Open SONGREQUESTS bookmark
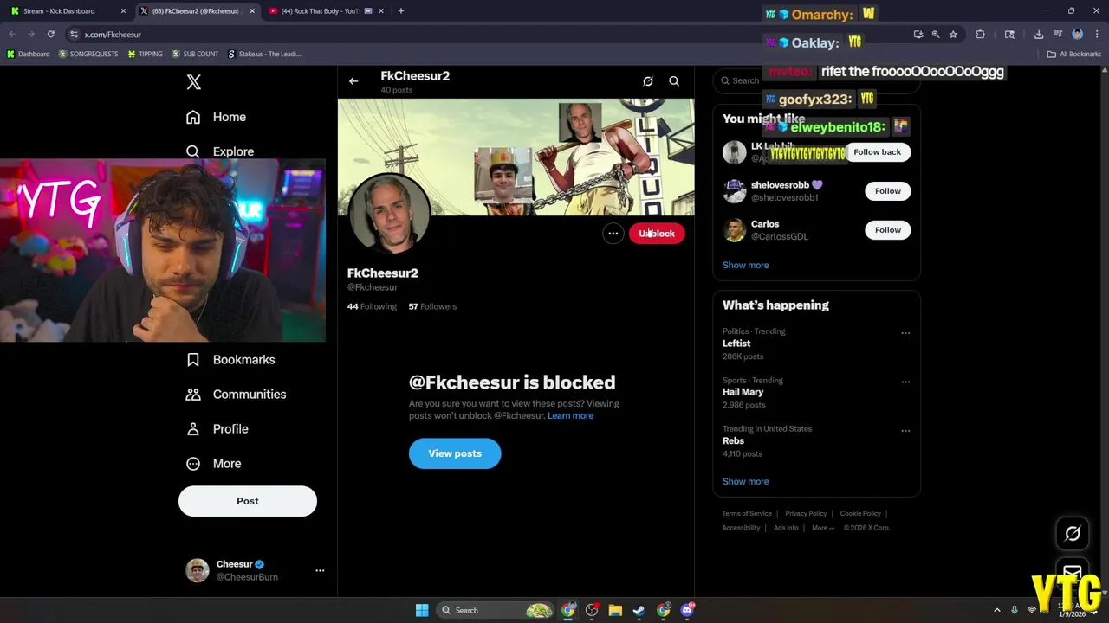1109x623 pixels. point(88,54)
